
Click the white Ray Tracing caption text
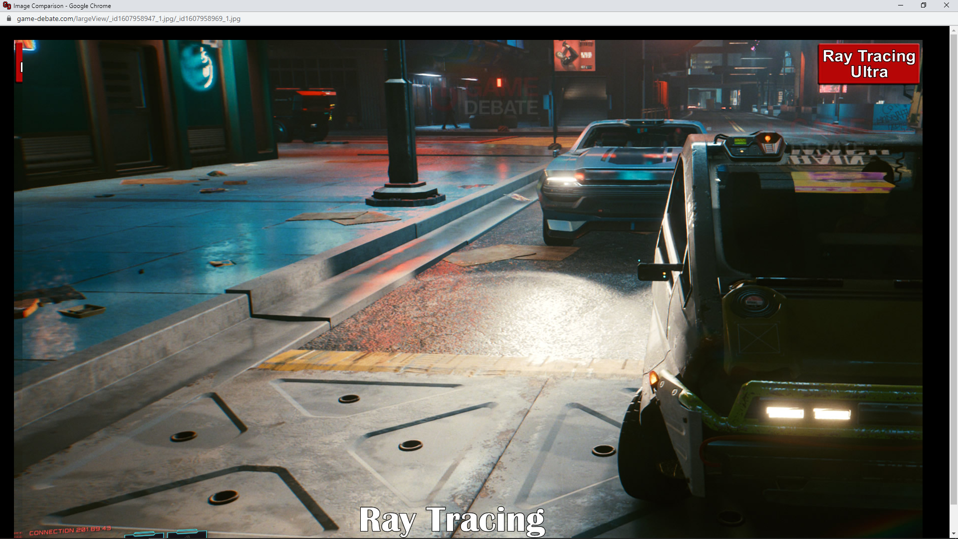click(x=452, y=520)
